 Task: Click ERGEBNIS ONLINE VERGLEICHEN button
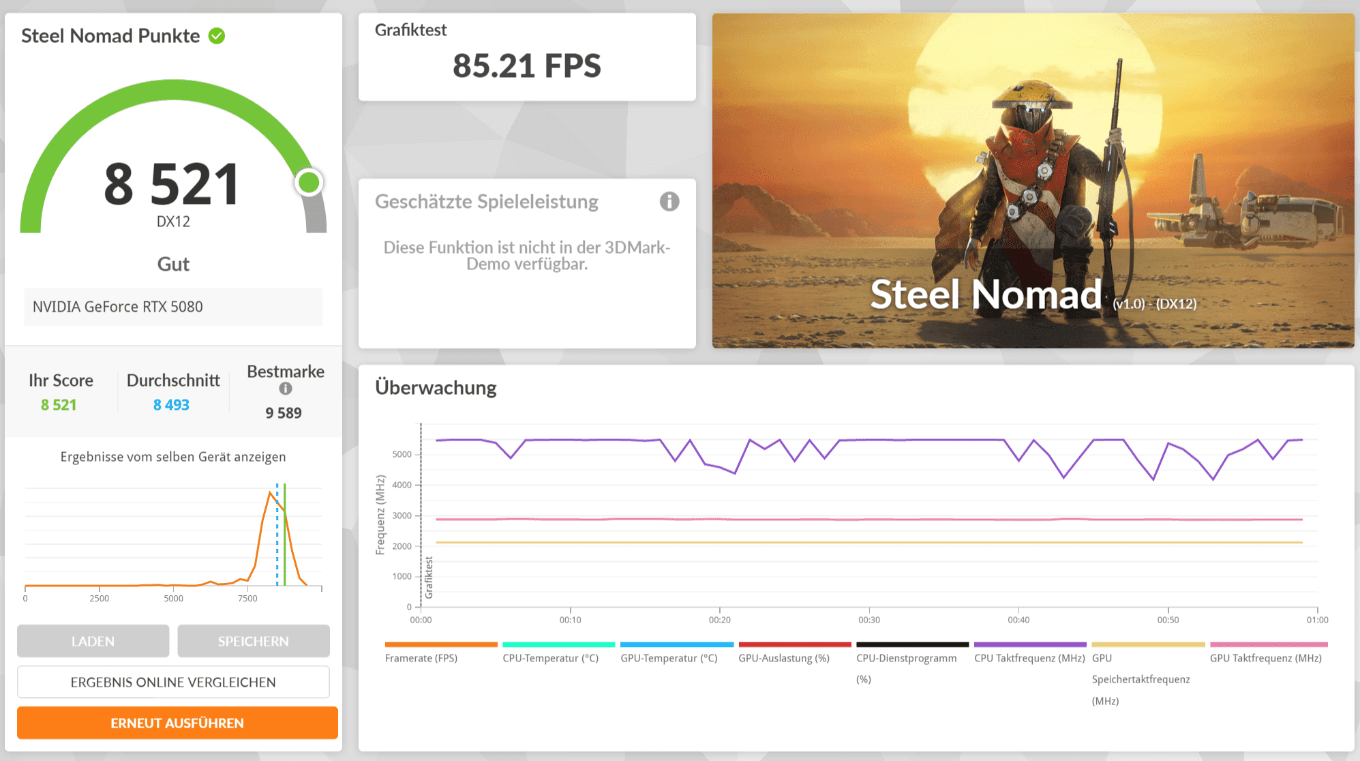coord(173,682)
